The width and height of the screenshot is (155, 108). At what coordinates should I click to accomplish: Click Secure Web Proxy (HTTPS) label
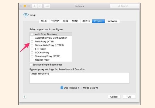49,45
